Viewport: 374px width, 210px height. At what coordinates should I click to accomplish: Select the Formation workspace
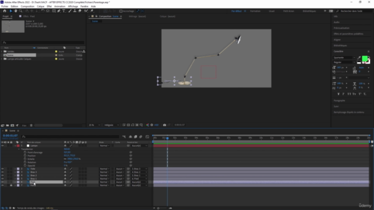point(255,11)
